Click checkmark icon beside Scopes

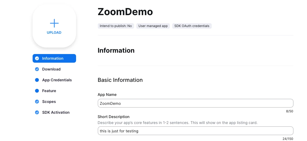[37, 102]
